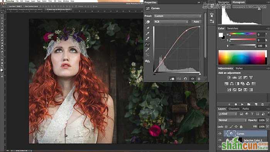Image resolution: width=270 pixels, height=152 pixels.
Task: Toggle Curves adjustment visibility in Properties
Action: 192,79
